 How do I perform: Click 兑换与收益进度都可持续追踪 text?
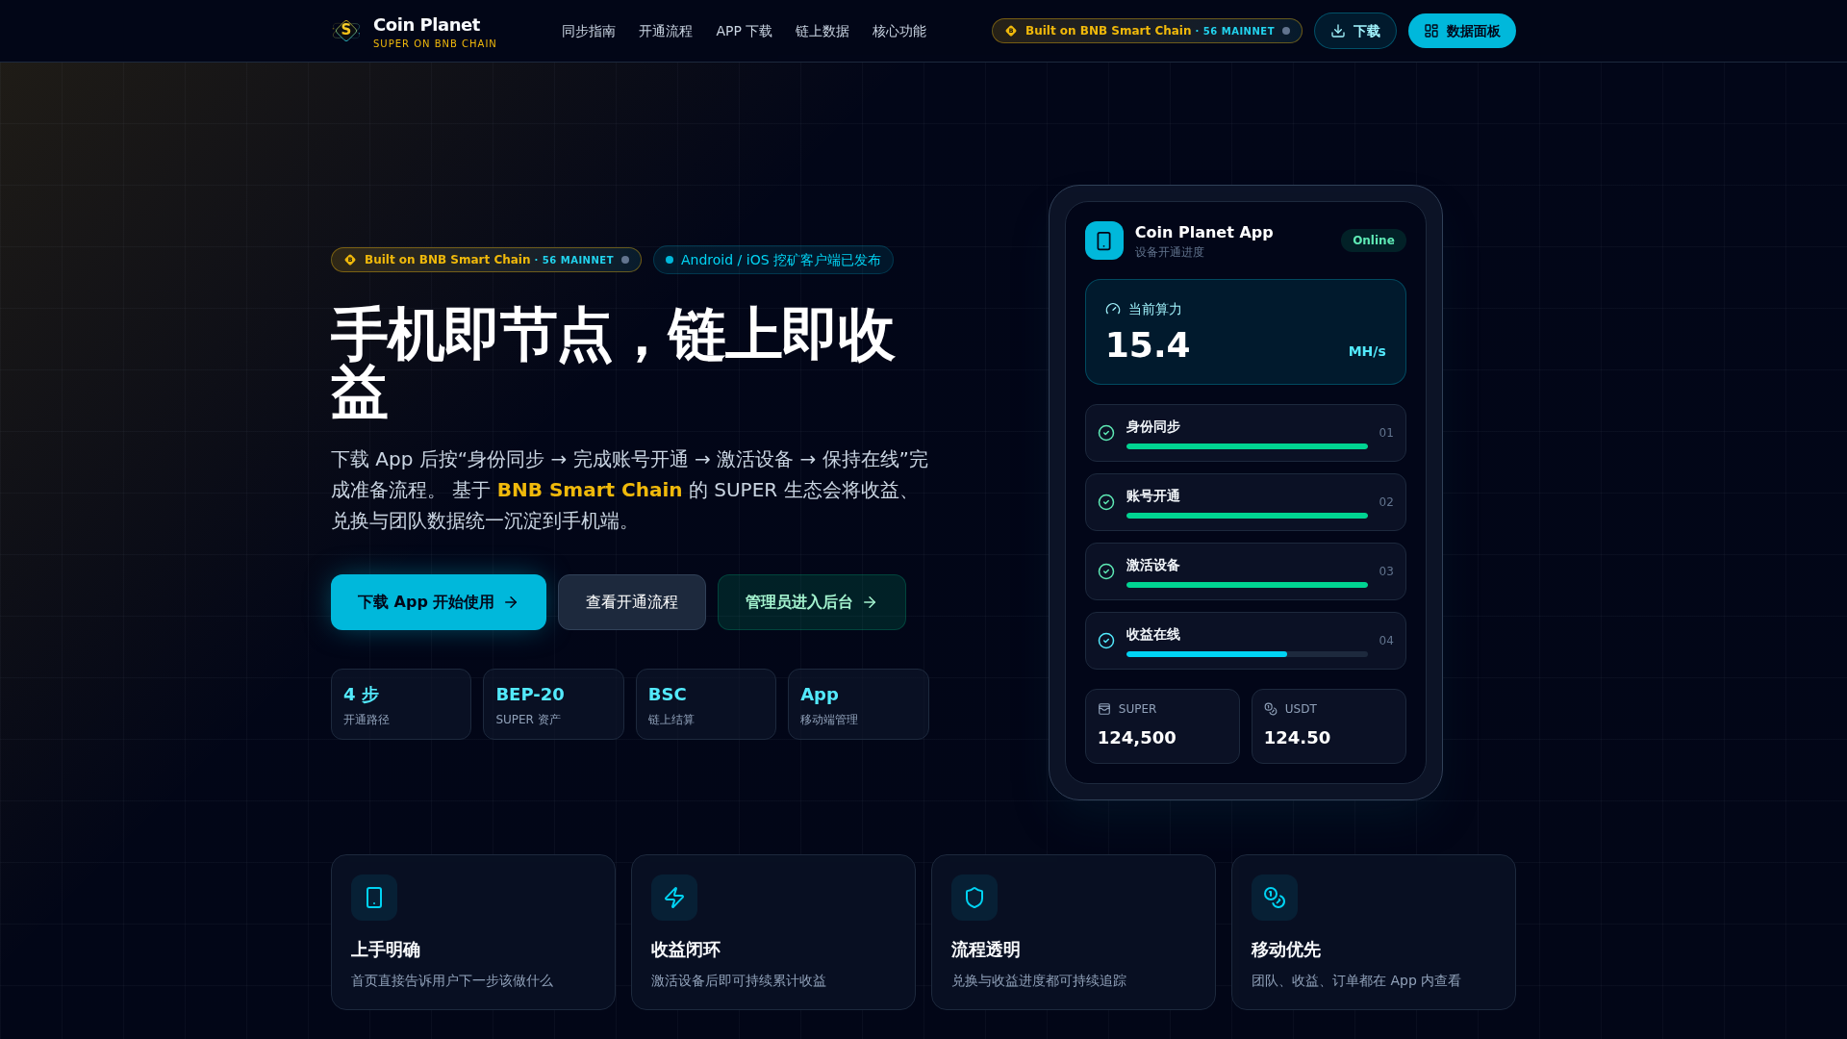pos(1039,980)
